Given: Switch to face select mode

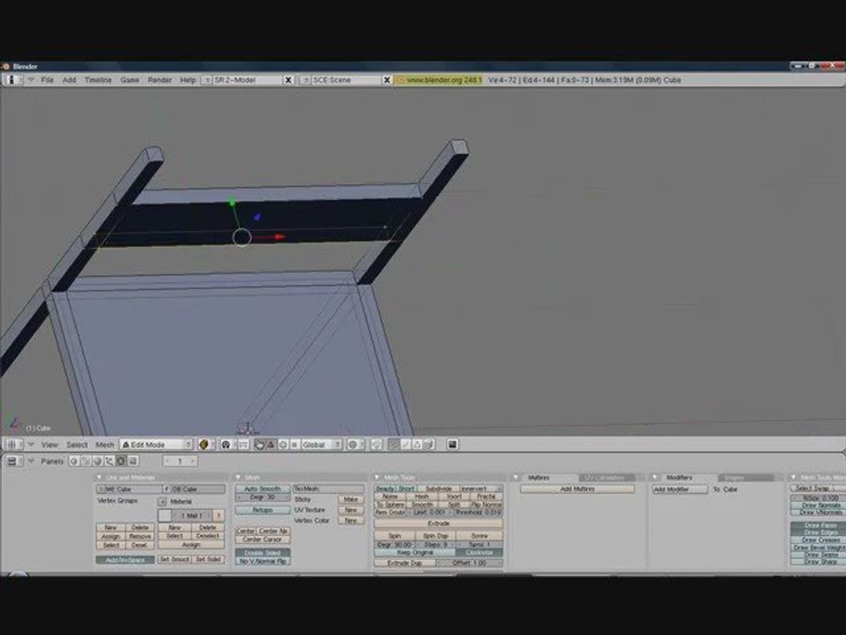Looking at the screenshot, I should tap(417, 444).
